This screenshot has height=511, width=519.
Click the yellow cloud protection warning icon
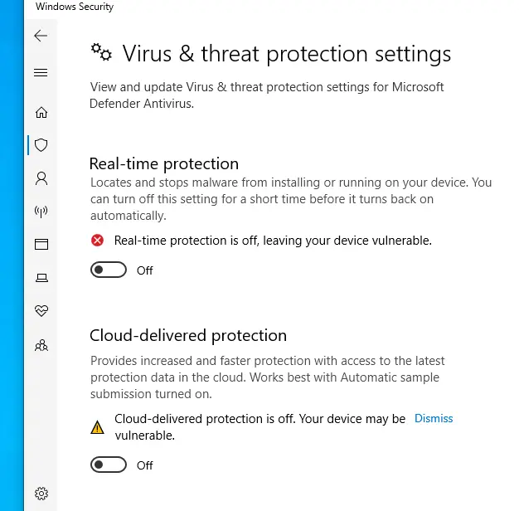[98, 428]
